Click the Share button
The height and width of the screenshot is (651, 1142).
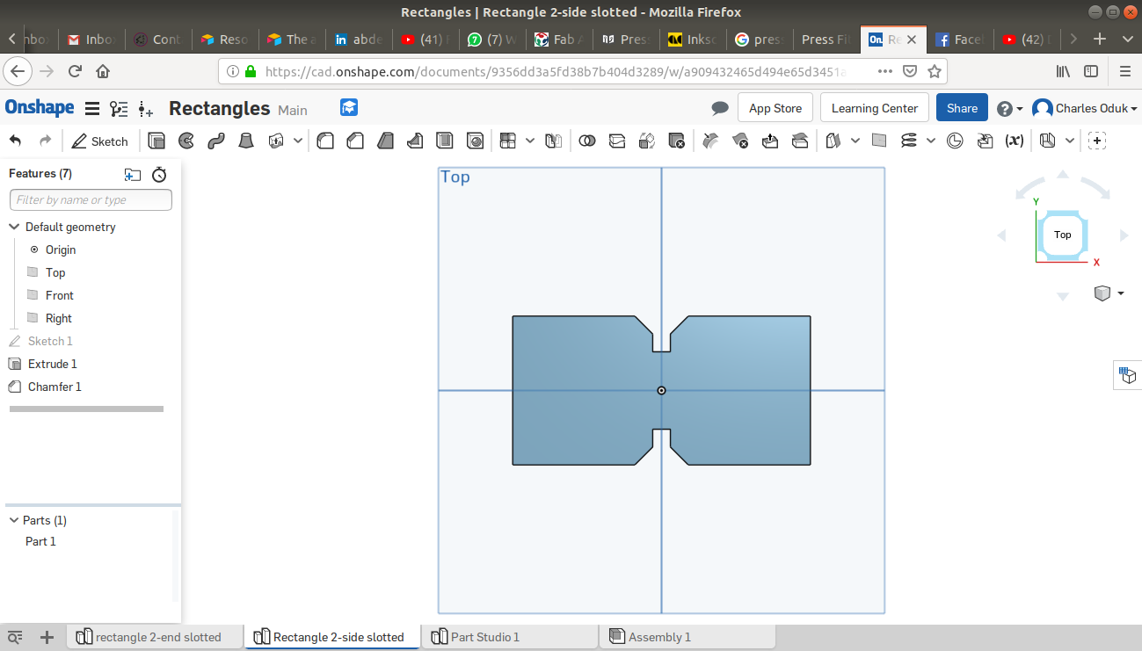point(962,108)
